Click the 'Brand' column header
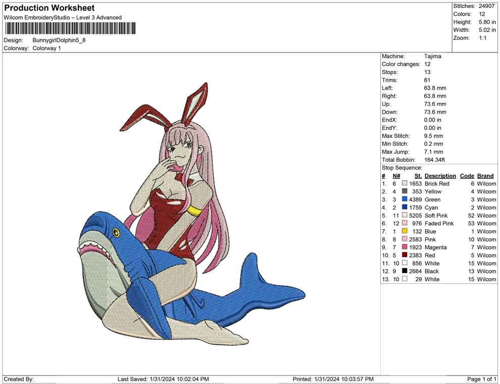500x384 pixels. coord(485,175)
